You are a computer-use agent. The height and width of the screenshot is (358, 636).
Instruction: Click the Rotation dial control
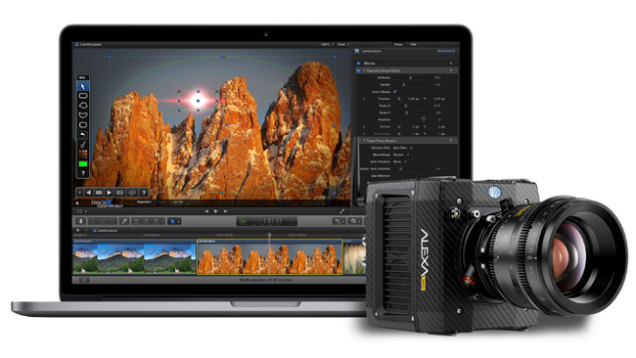[423, 119]
